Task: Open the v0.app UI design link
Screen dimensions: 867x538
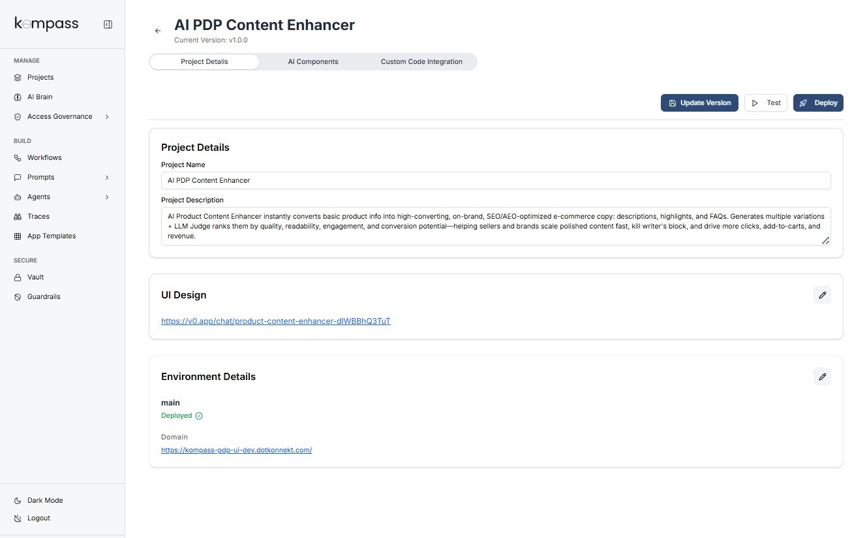Action: tap(275, 321)
